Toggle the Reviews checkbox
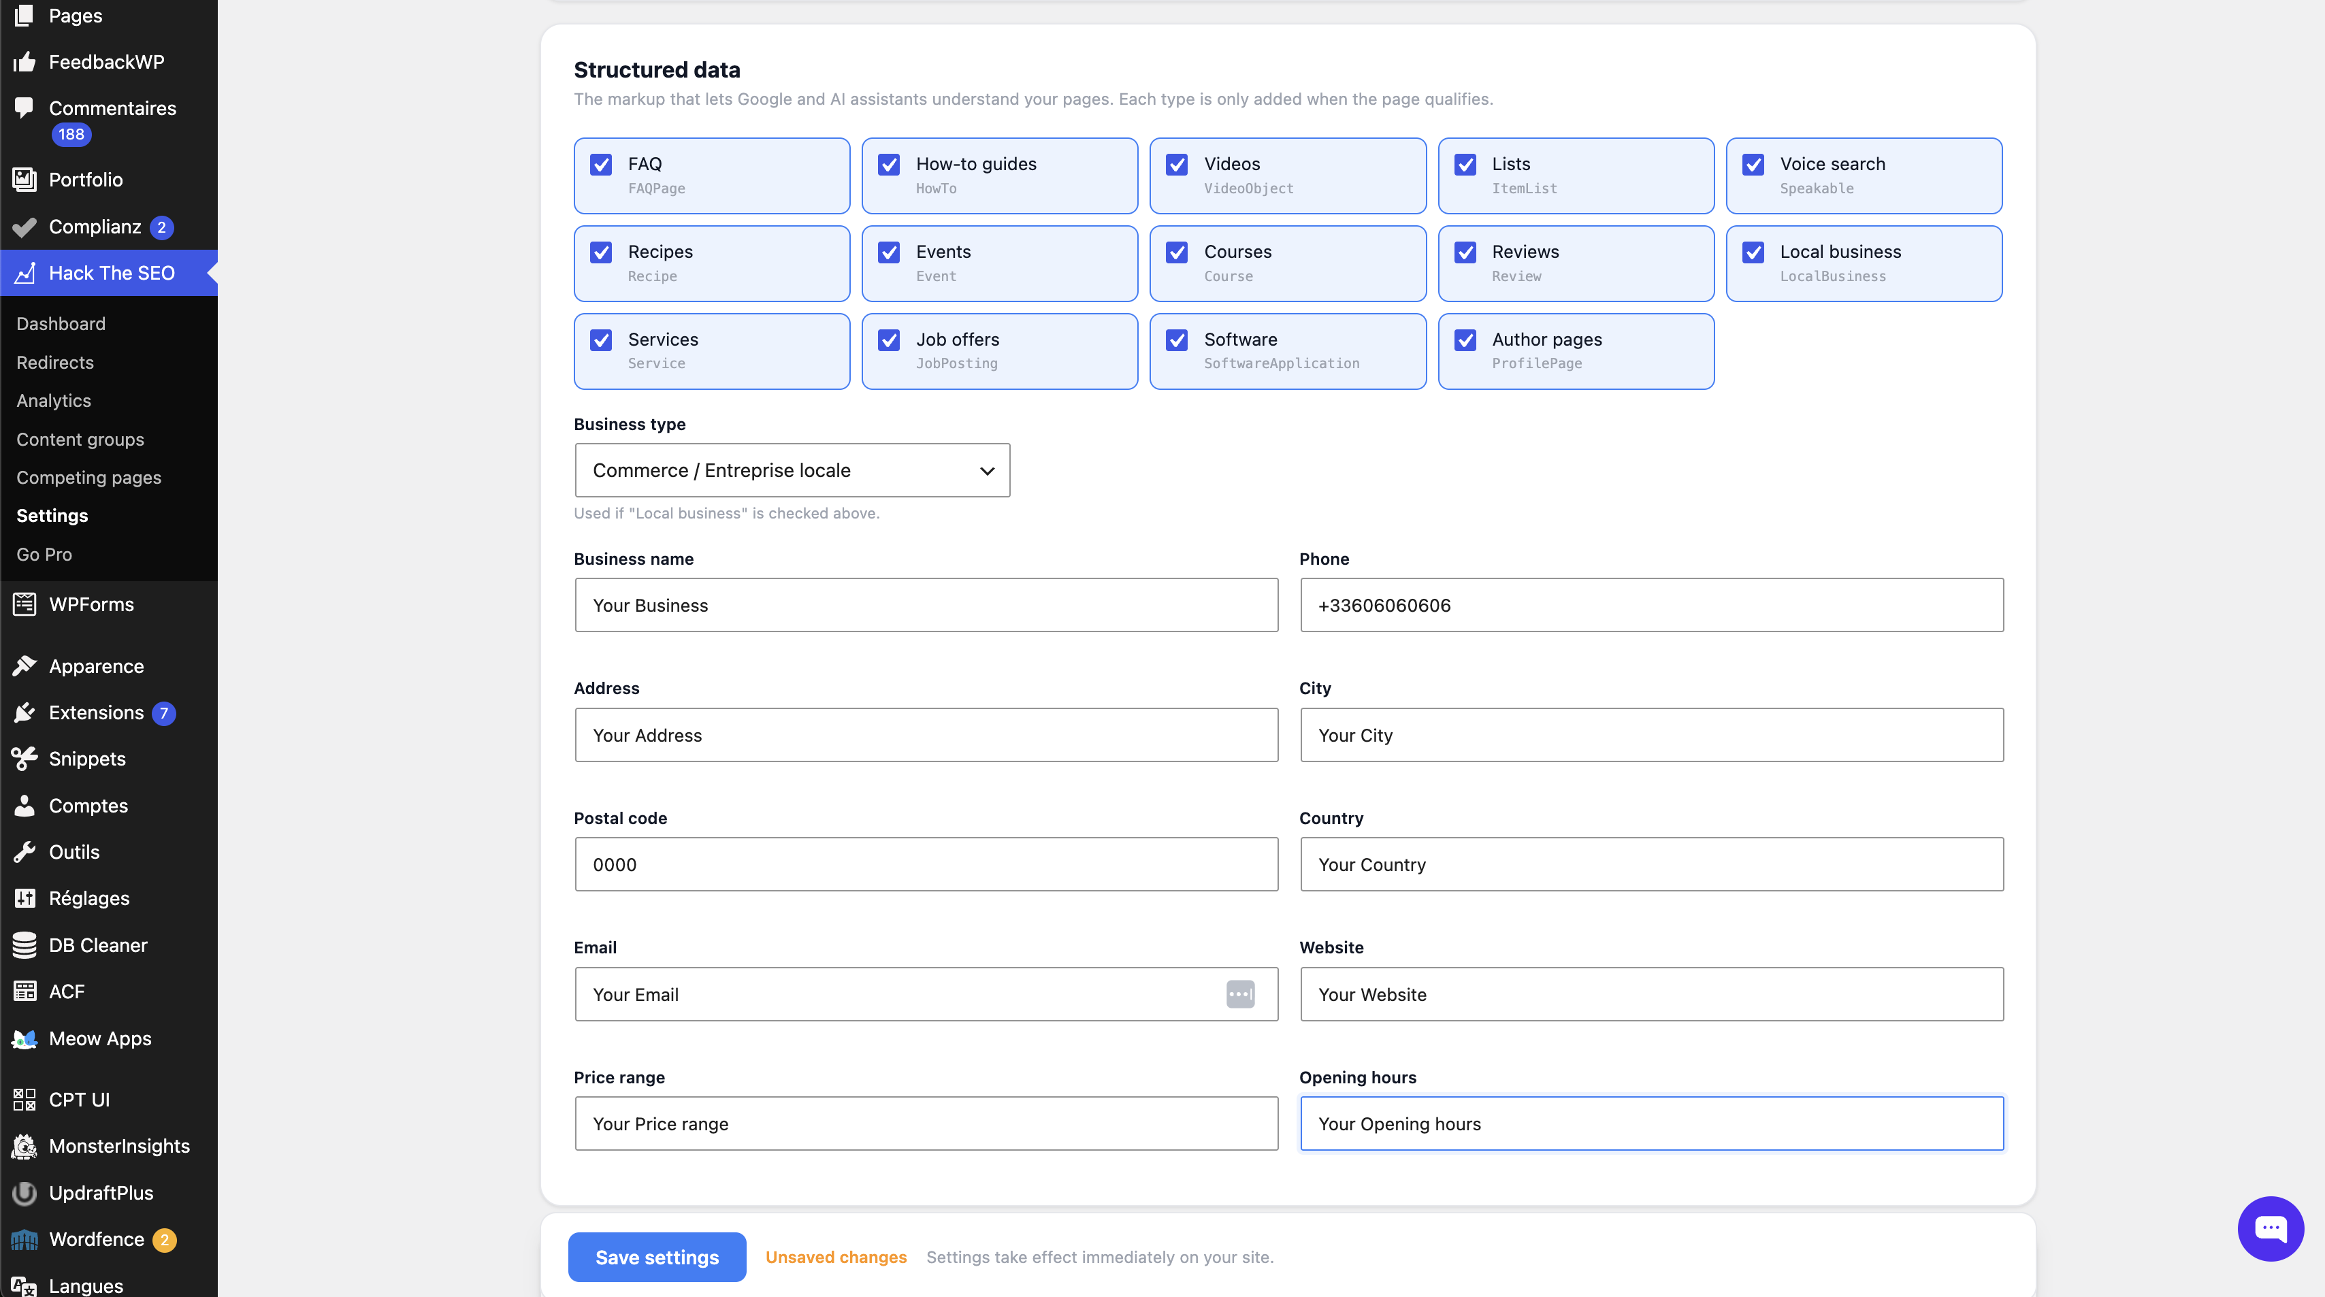 (x=1466, y=252)
